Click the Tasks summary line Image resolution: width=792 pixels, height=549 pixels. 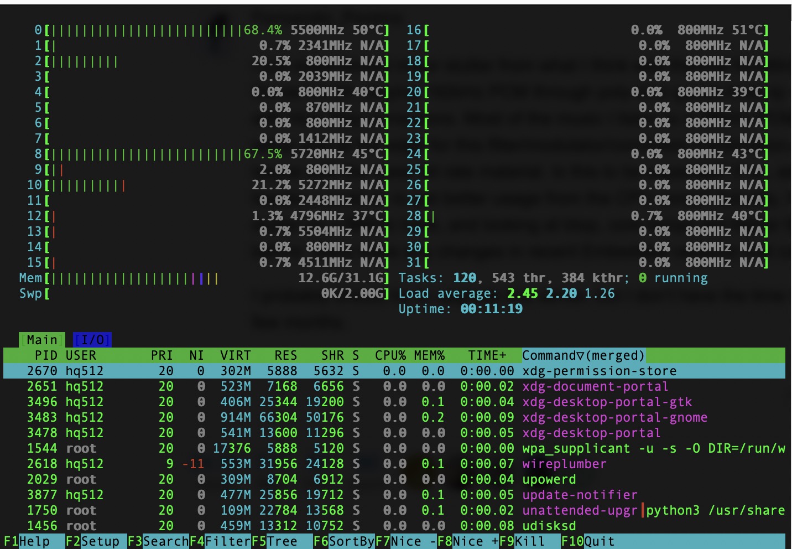pos(553,278)
